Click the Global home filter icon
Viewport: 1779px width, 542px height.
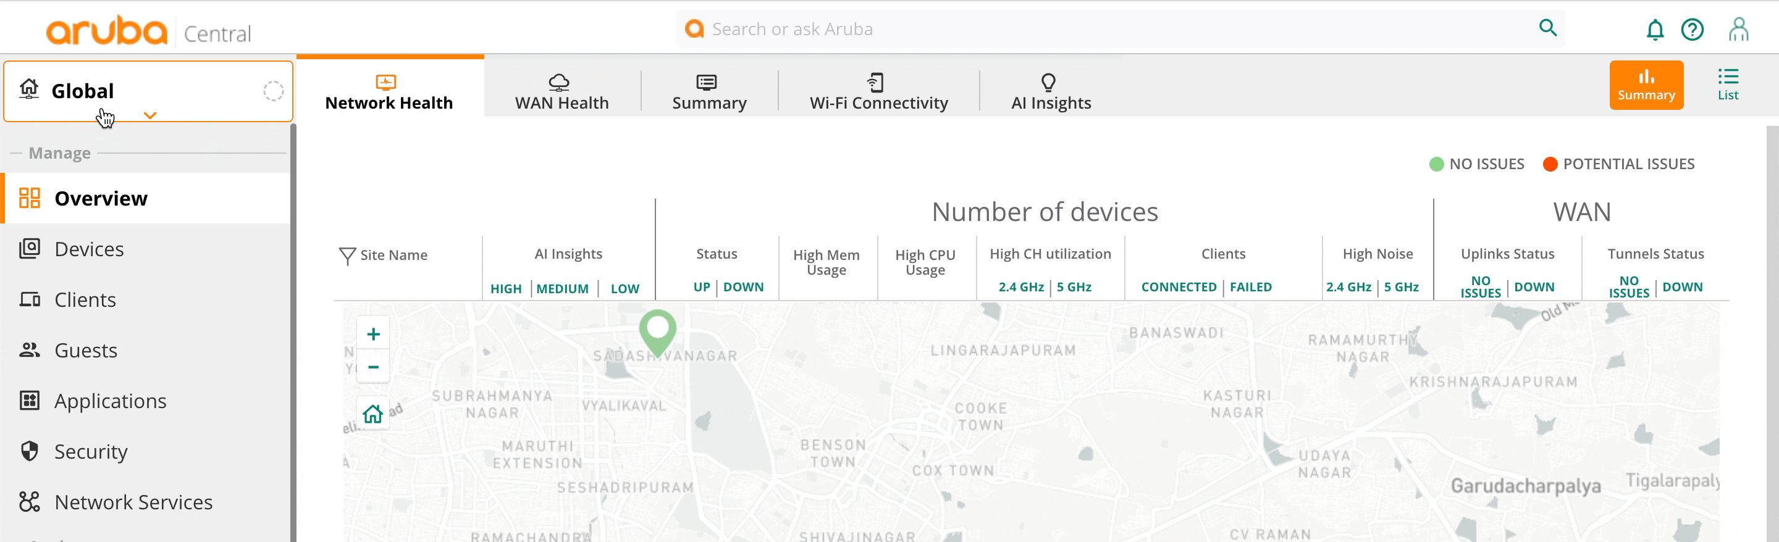[x=29, y=89]
